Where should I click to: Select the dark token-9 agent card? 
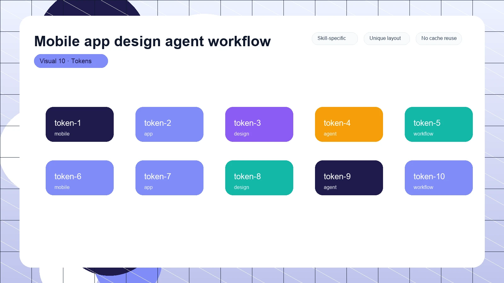point(349,178)
